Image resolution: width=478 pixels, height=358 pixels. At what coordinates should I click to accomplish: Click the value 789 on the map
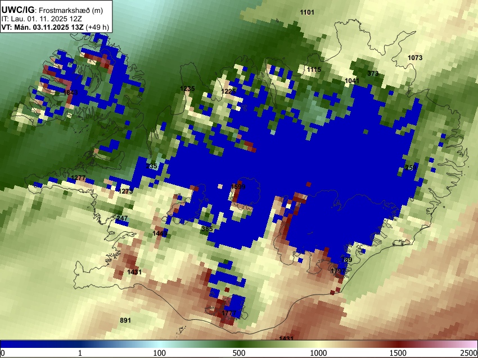pos(346,260)
